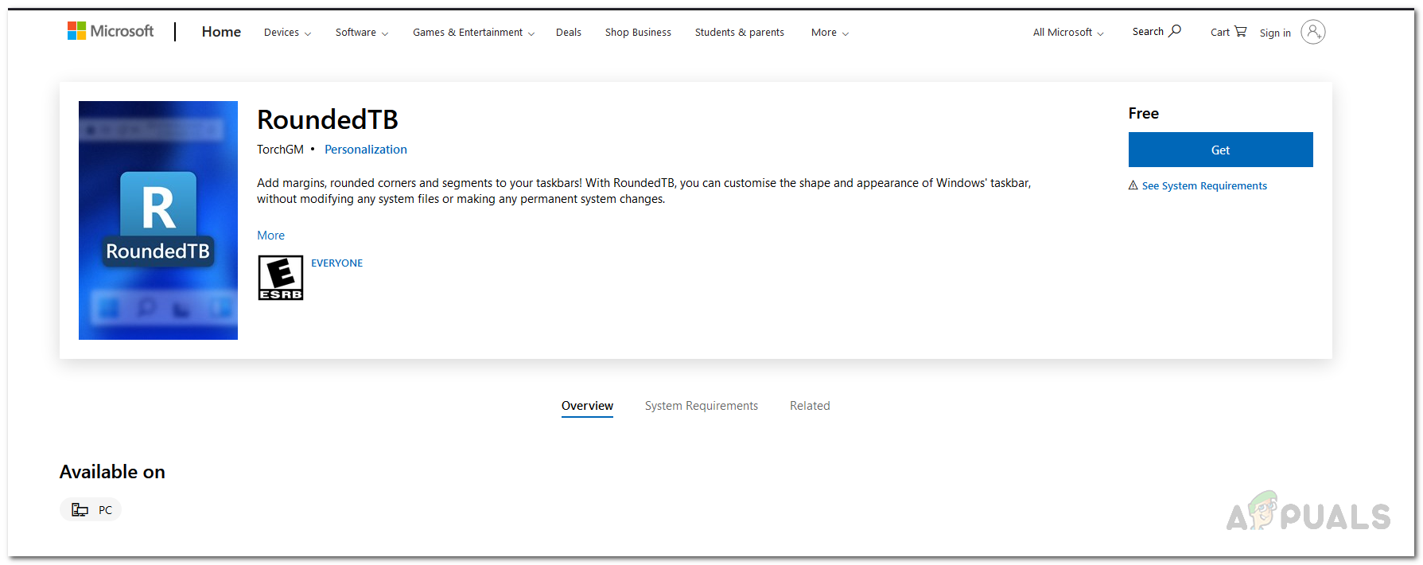1423x565 pixels.
Task: Open the shopping cart icon
Action: [1240, 31]
